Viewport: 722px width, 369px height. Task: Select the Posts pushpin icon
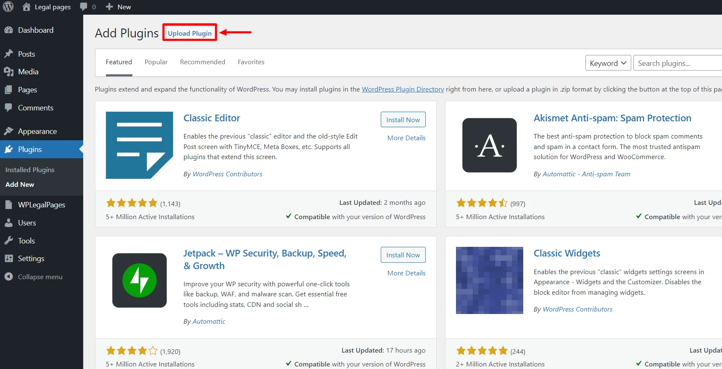[8, 54]
